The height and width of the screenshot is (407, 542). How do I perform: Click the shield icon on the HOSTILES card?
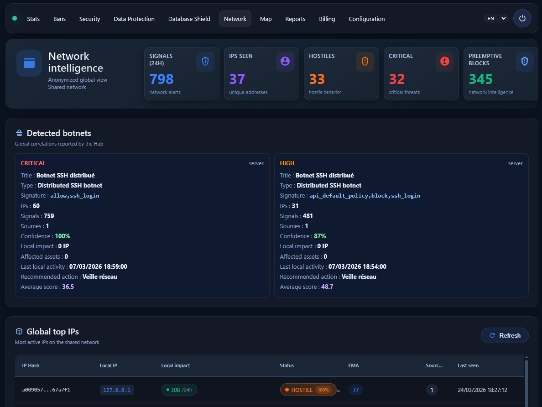(x=365, y=61)
